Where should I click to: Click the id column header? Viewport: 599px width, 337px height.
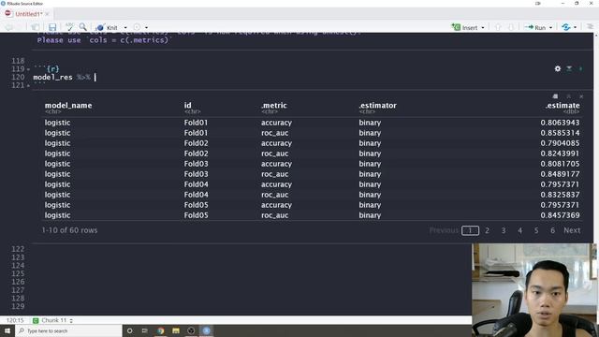tap(187, 105)
